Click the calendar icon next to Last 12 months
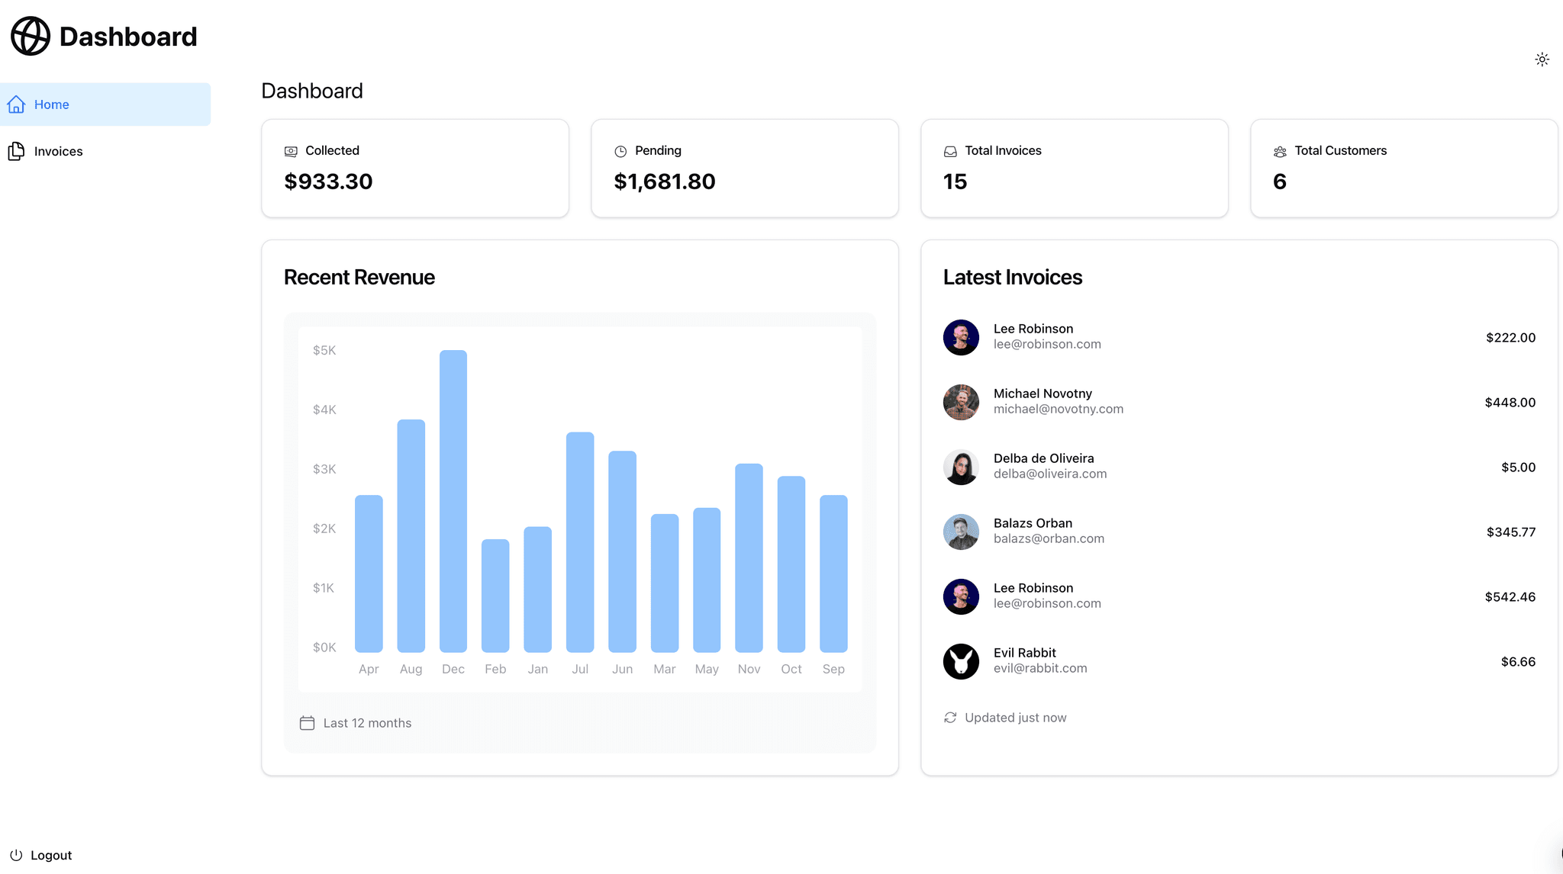The image size is (1563, 874). coord(307,722)
